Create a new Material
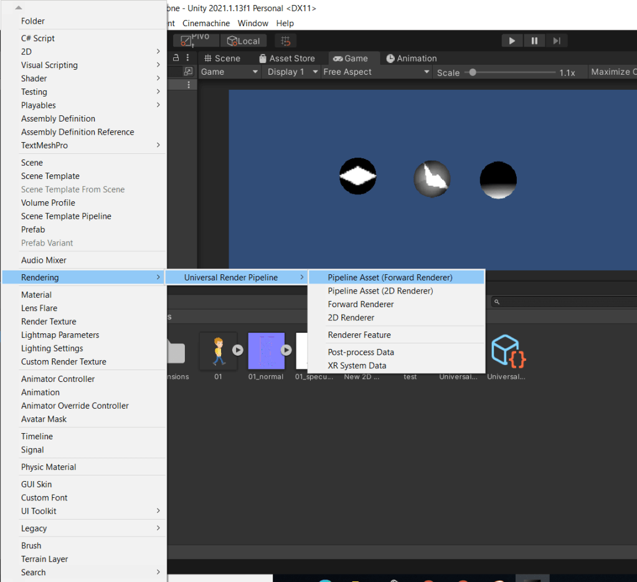Viewport: 637px width, 582px height. pos(85,295)
